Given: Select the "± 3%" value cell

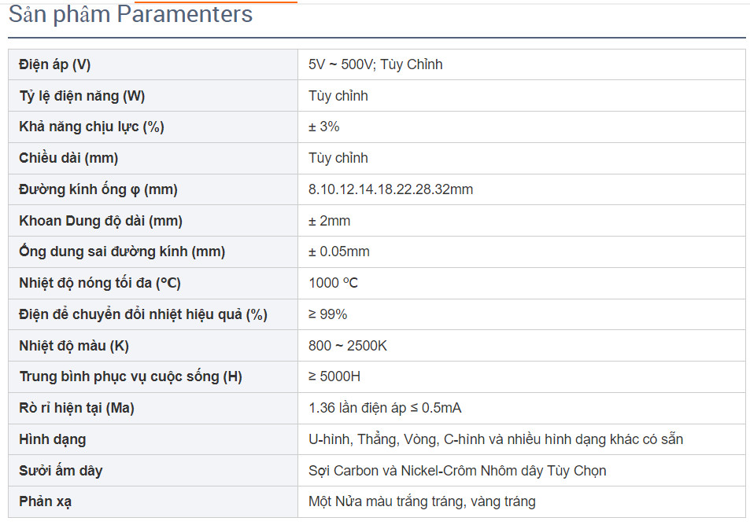Looking at the screenshot, I should [x=324, y=127].
